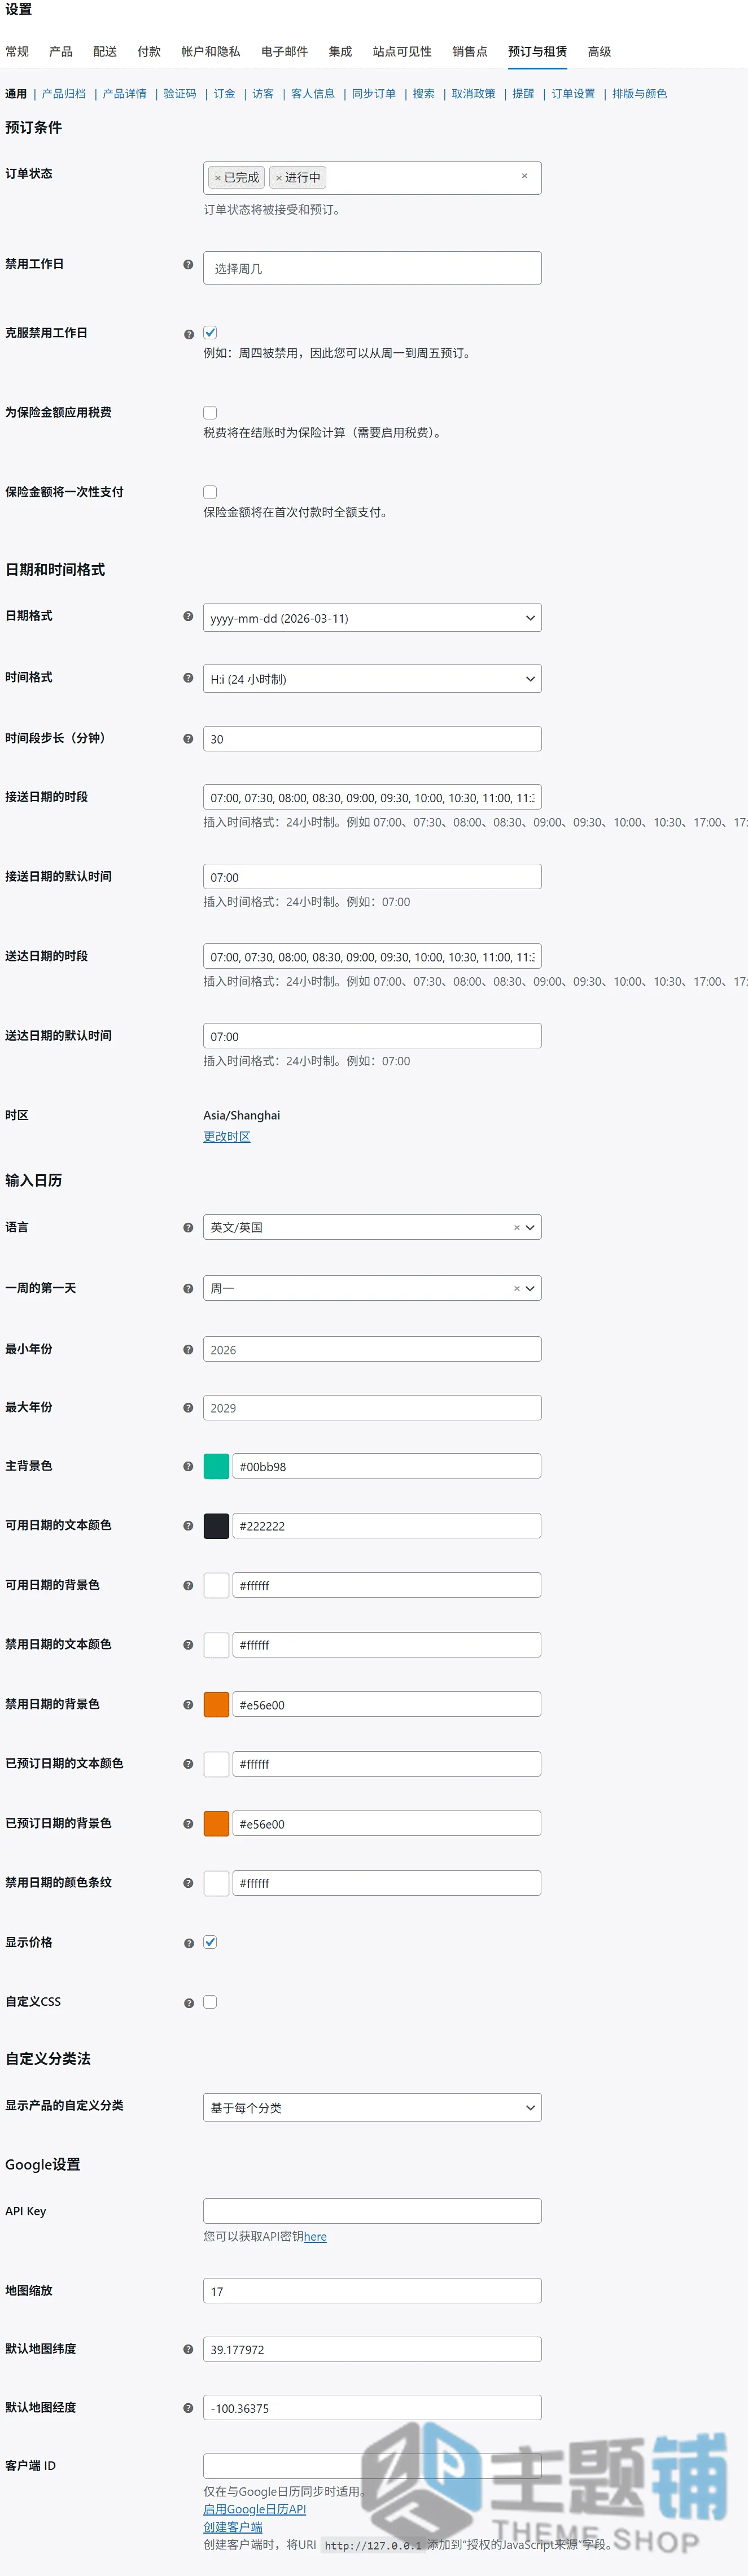Enable 保险金额将一次性支付 checkbox
The height and width of the screenshot is (2576, 748).
(x=210, y=493)
